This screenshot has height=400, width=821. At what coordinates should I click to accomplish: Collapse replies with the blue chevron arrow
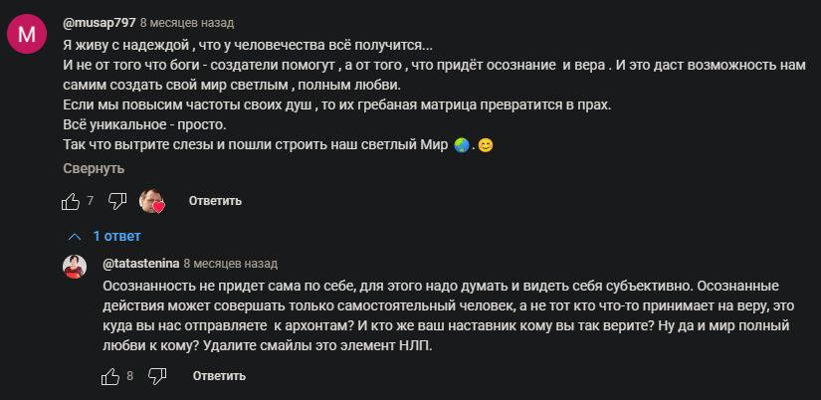point(75,237)
